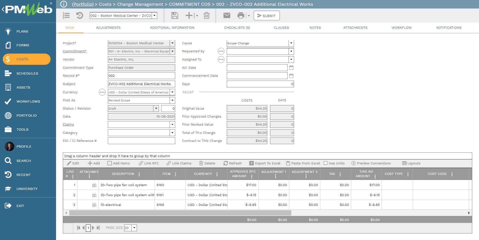Open the Workflows module in the sidebar
The width and height of the screenshot is (479, 240).
point(28,101)
